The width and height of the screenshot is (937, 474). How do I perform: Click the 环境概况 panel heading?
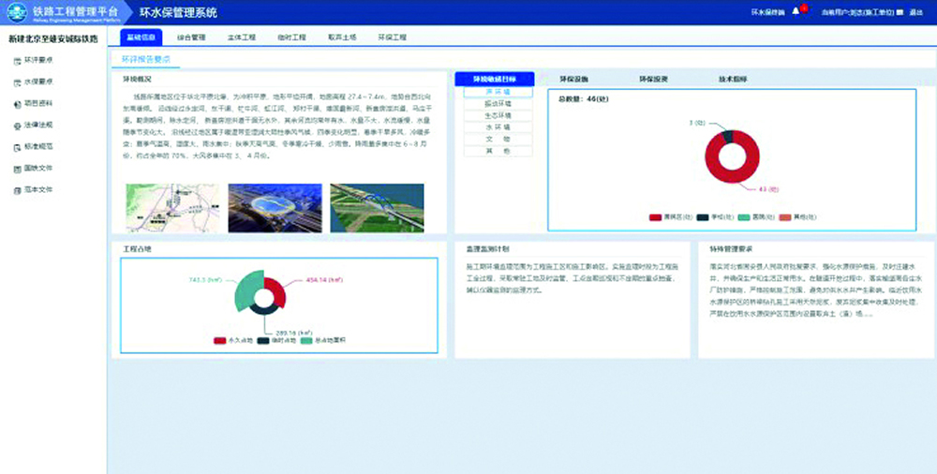tap(137, 79)
